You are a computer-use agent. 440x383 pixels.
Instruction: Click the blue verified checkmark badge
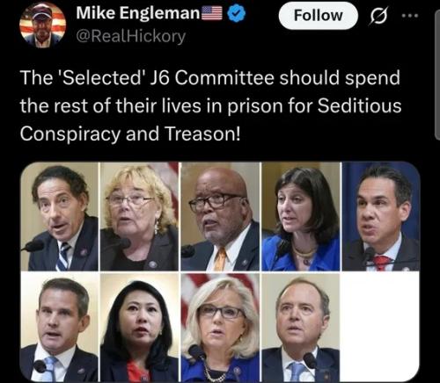click(237, 14)
